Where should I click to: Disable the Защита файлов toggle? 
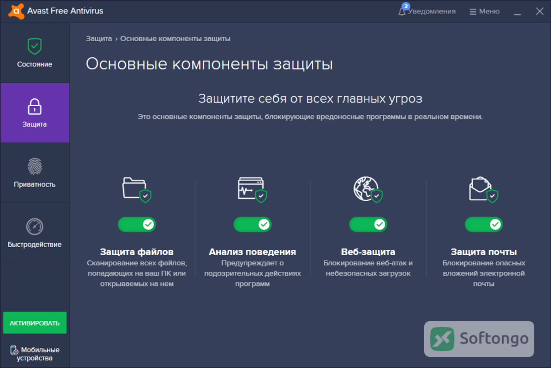137,224
